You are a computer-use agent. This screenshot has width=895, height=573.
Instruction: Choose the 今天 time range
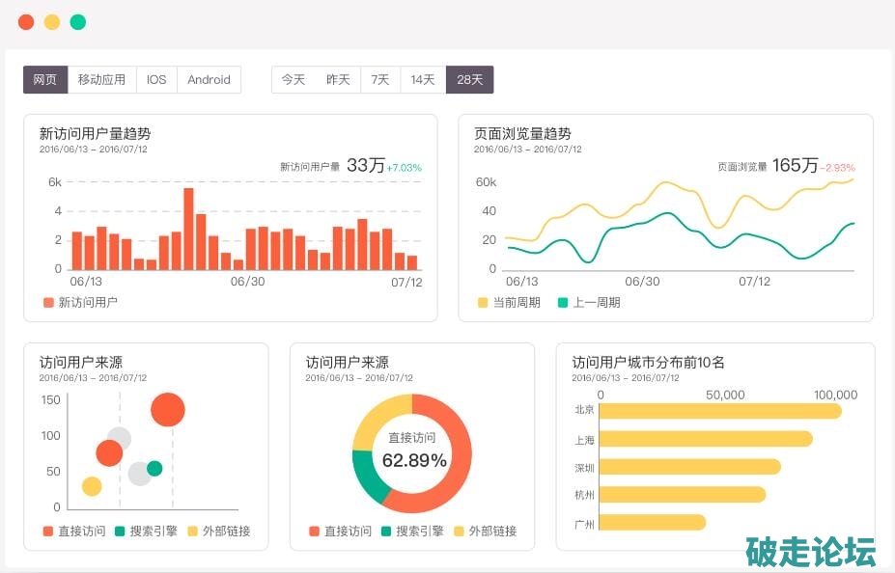[294, 80]
